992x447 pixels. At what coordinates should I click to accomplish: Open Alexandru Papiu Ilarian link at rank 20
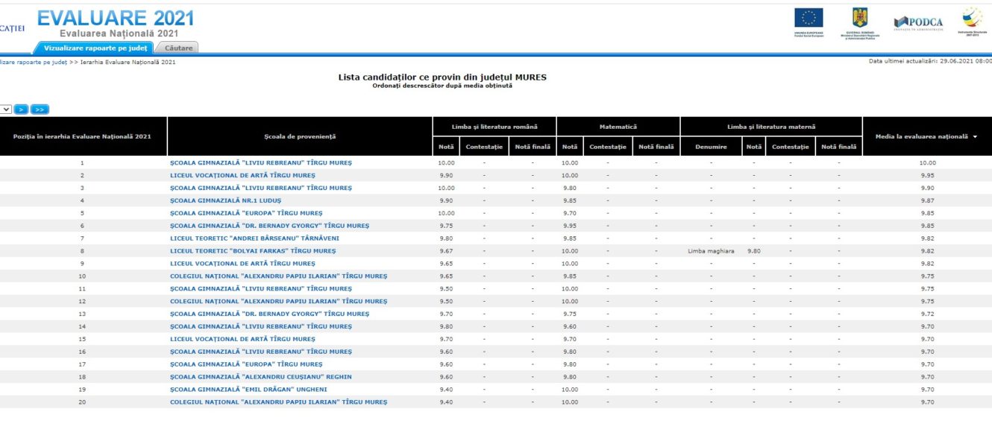(x=278, y=402)
